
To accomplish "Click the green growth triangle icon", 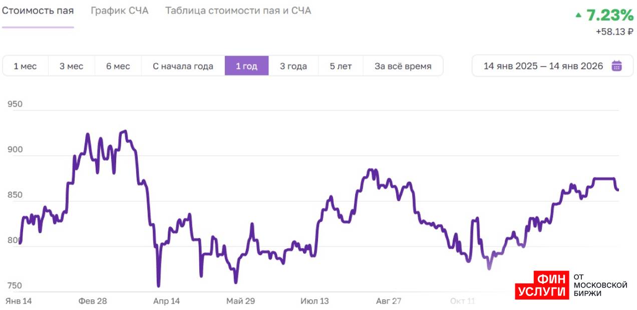I will [578, 15].
